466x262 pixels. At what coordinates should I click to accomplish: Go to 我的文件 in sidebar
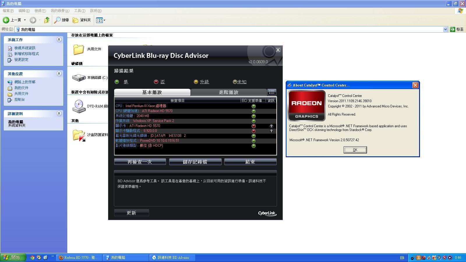click(x=21, y=88)
